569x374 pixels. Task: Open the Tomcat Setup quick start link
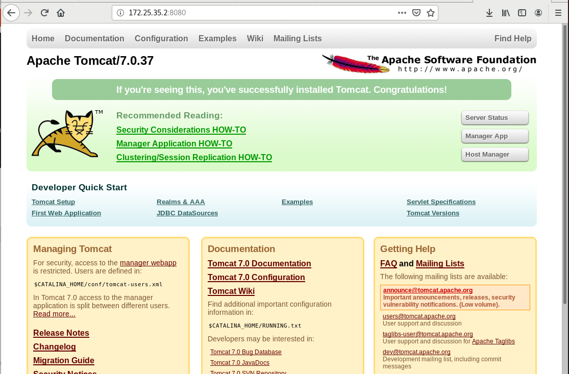pyautogui.click(x=54, y=202)
